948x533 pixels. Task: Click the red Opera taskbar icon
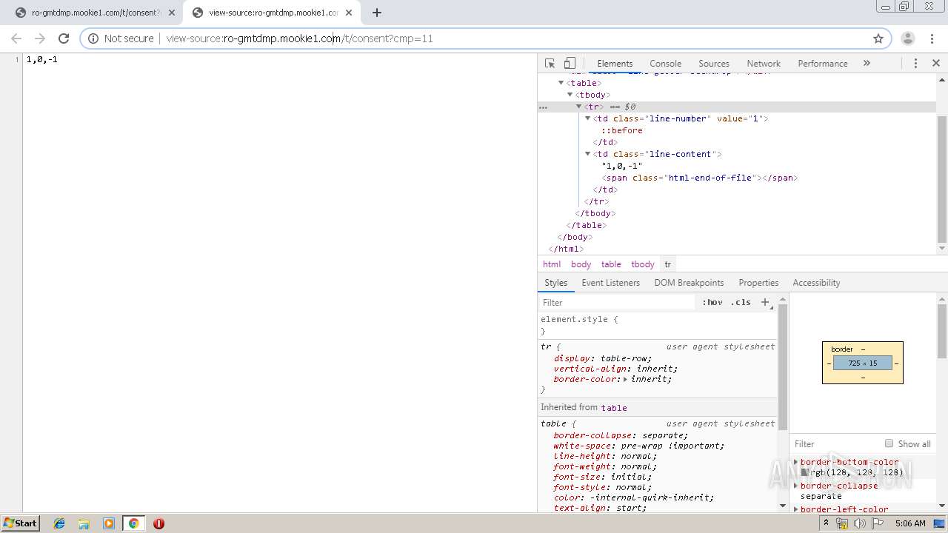click(158, 523)
